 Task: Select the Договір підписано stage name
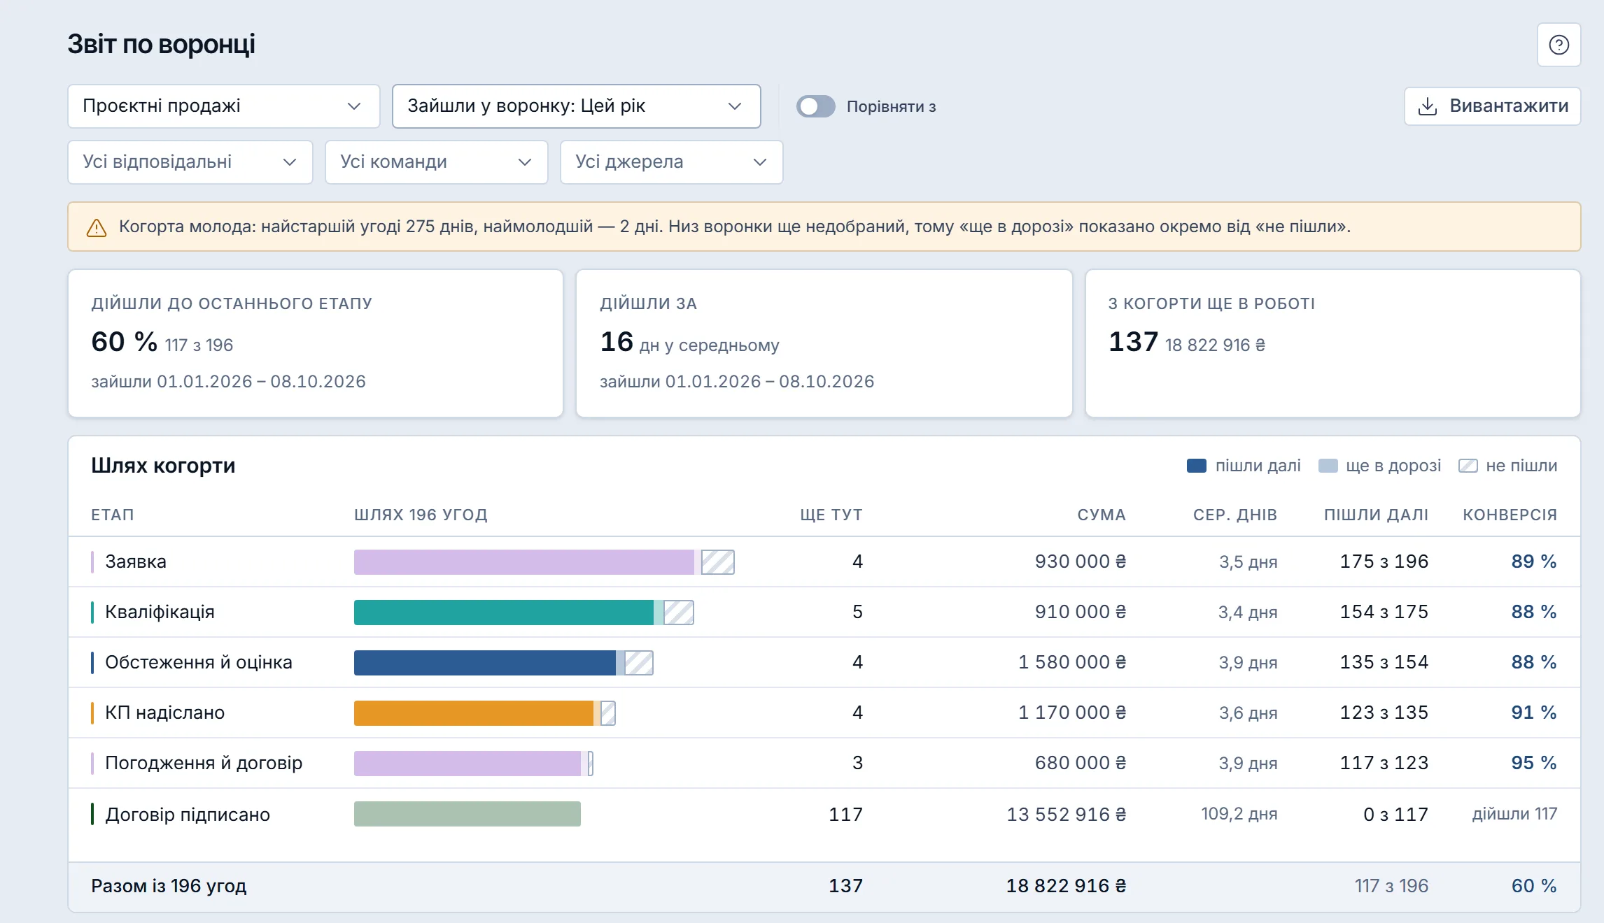coord(188,815)
